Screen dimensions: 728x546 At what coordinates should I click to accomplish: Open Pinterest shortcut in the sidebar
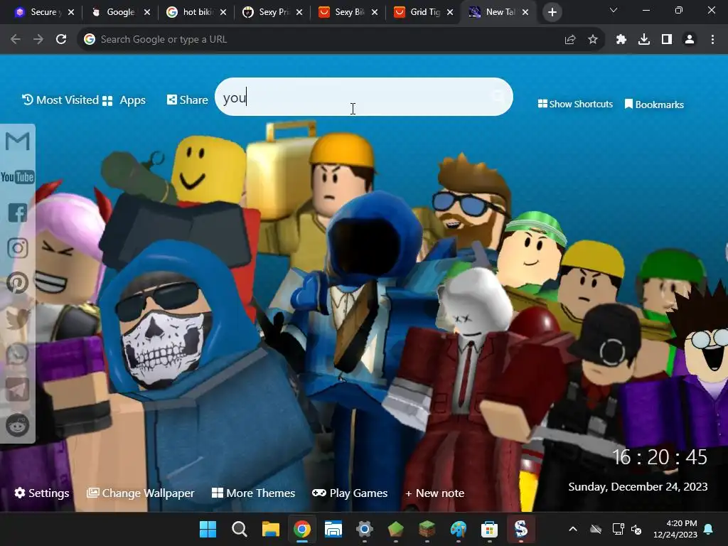pyautogui.click(x=18, y=283)
